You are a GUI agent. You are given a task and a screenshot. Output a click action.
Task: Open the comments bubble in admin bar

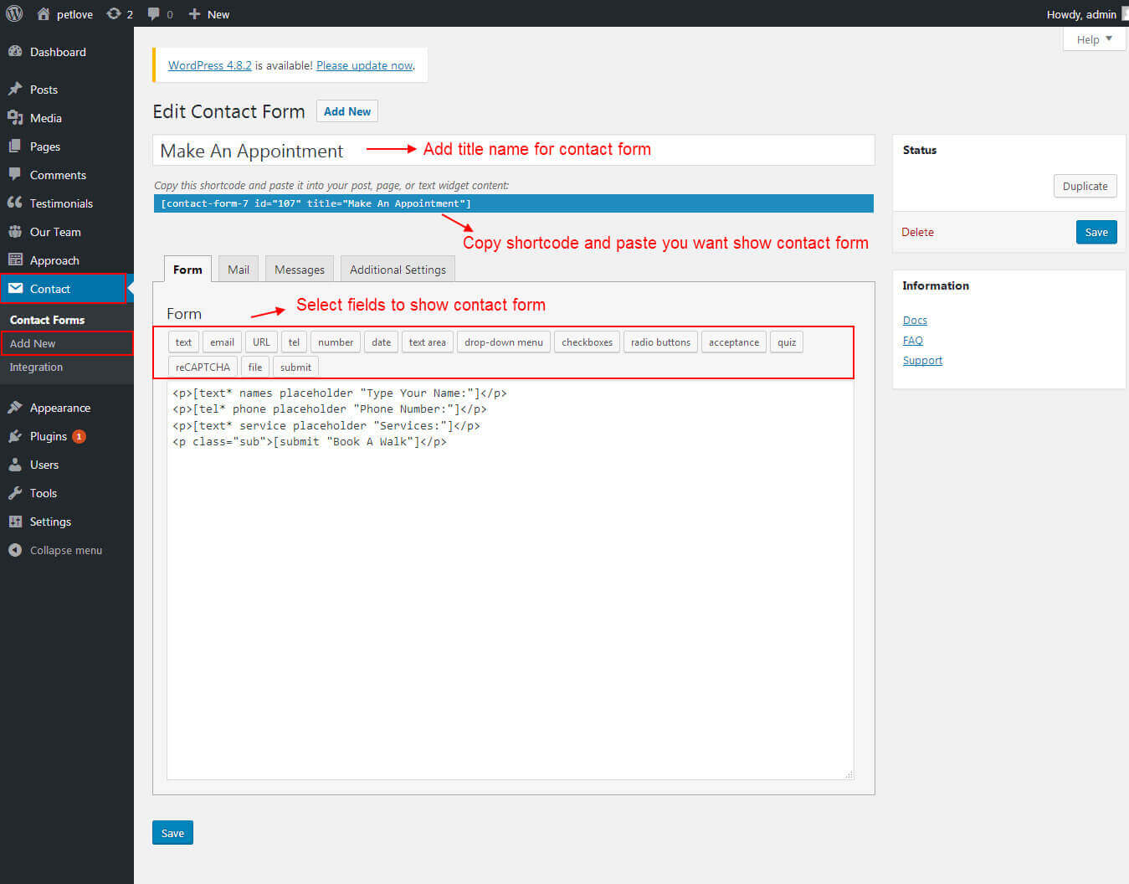coord(154,14)
